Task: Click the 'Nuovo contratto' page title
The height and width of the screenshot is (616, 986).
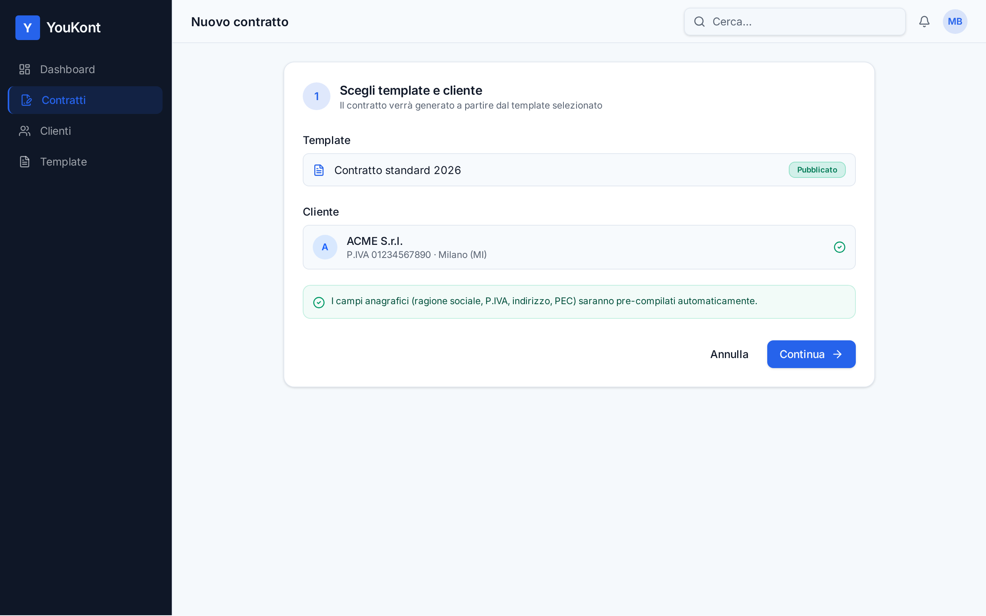Action: pos(240,22)
